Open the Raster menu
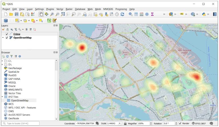Screen dimensions: 219x127 (x=69, y=9)
